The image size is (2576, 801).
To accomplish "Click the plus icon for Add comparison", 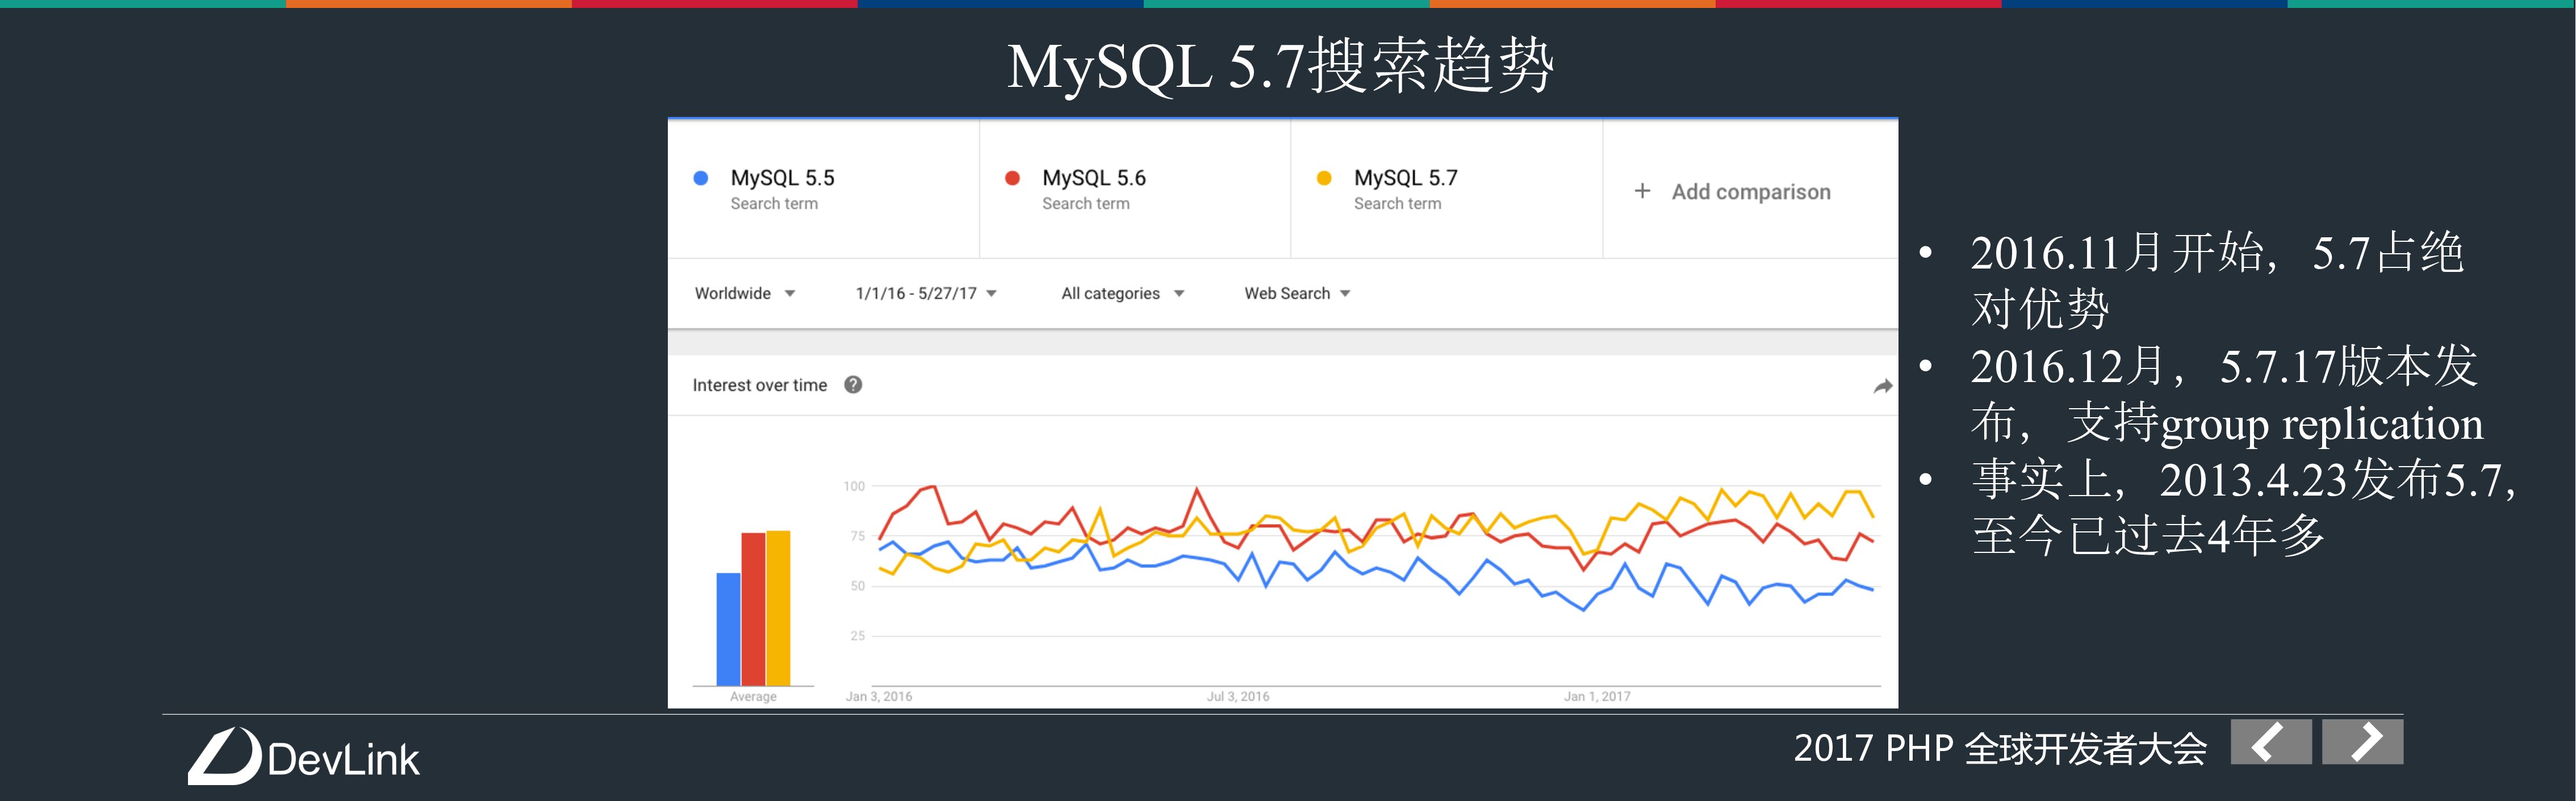I will [1642, 191].
